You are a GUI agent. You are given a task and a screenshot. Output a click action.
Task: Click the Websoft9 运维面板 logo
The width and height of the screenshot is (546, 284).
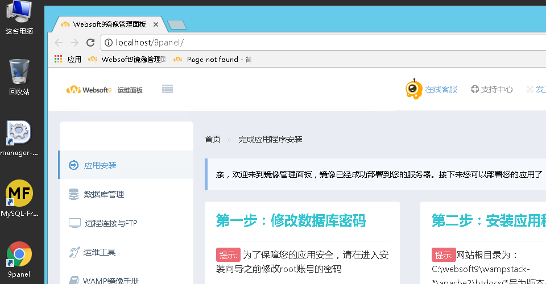(x=105, y=90)
